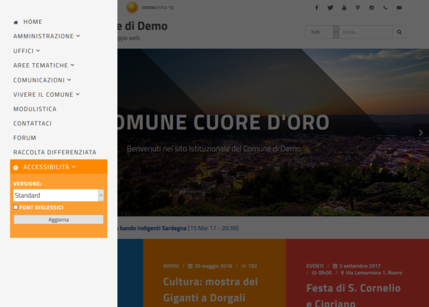The height and width of the screenshot is (307, 429).
Task: Expand the Aree Tematiche submenu
Action: [x=43, y=65]
